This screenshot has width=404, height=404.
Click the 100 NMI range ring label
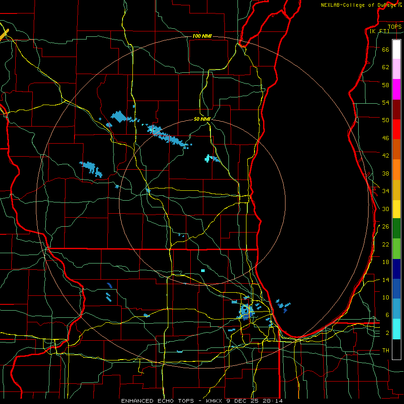click(202, 36)
